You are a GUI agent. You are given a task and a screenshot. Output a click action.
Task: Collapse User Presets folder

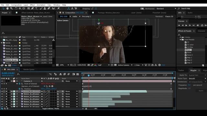(x=180, y=40)
